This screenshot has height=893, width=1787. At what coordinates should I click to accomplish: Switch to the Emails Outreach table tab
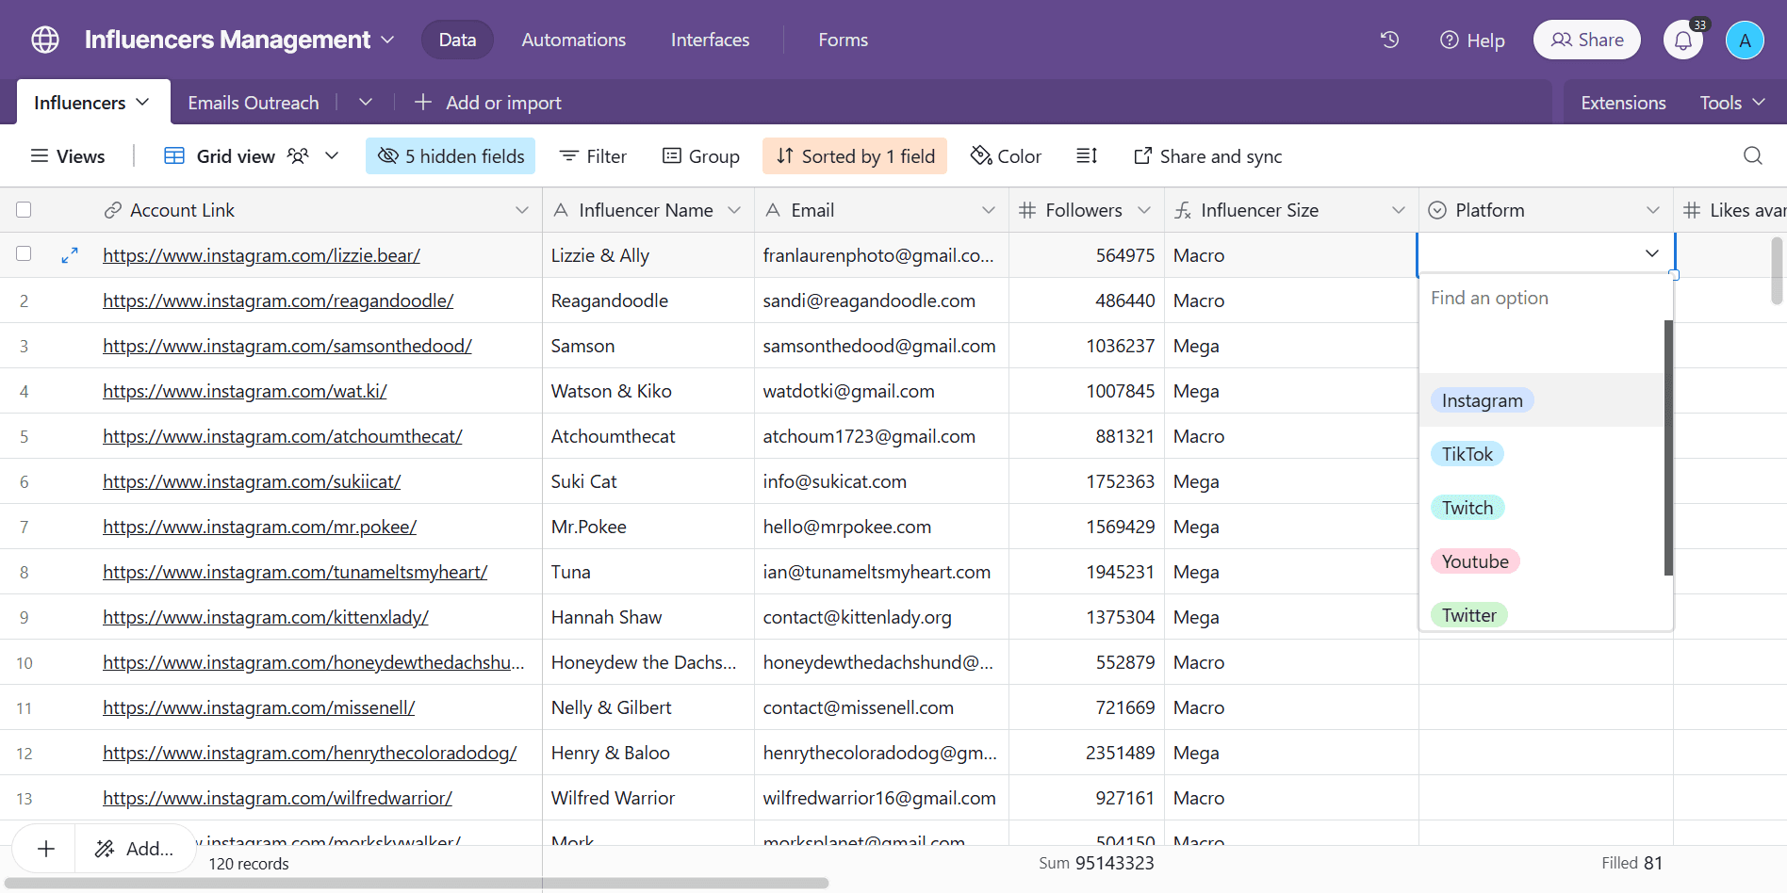click(x=254, y=103)
